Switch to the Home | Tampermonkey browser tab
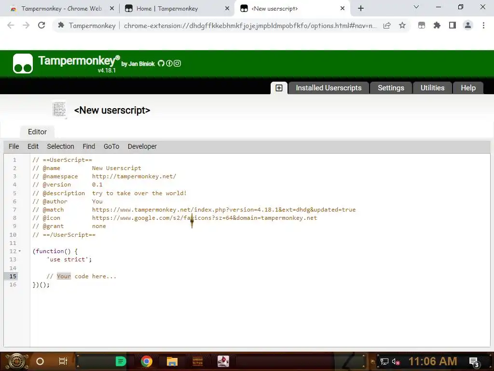Viewport: 494px width, 371px height. [167, 9]
